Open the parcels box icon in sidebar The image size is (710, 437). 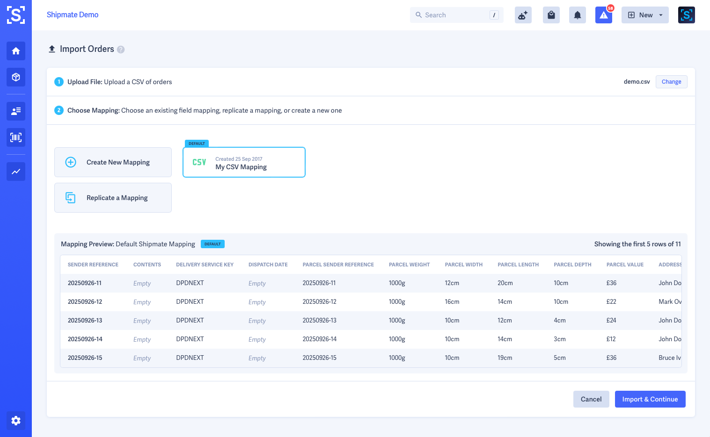pyautogui.click(x=16, y=77)
